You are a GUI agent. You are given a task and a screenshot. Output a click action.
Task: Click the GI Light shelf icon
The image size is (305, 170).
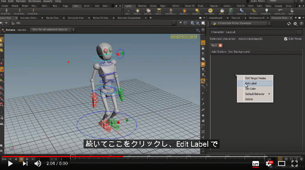(231, 11)
